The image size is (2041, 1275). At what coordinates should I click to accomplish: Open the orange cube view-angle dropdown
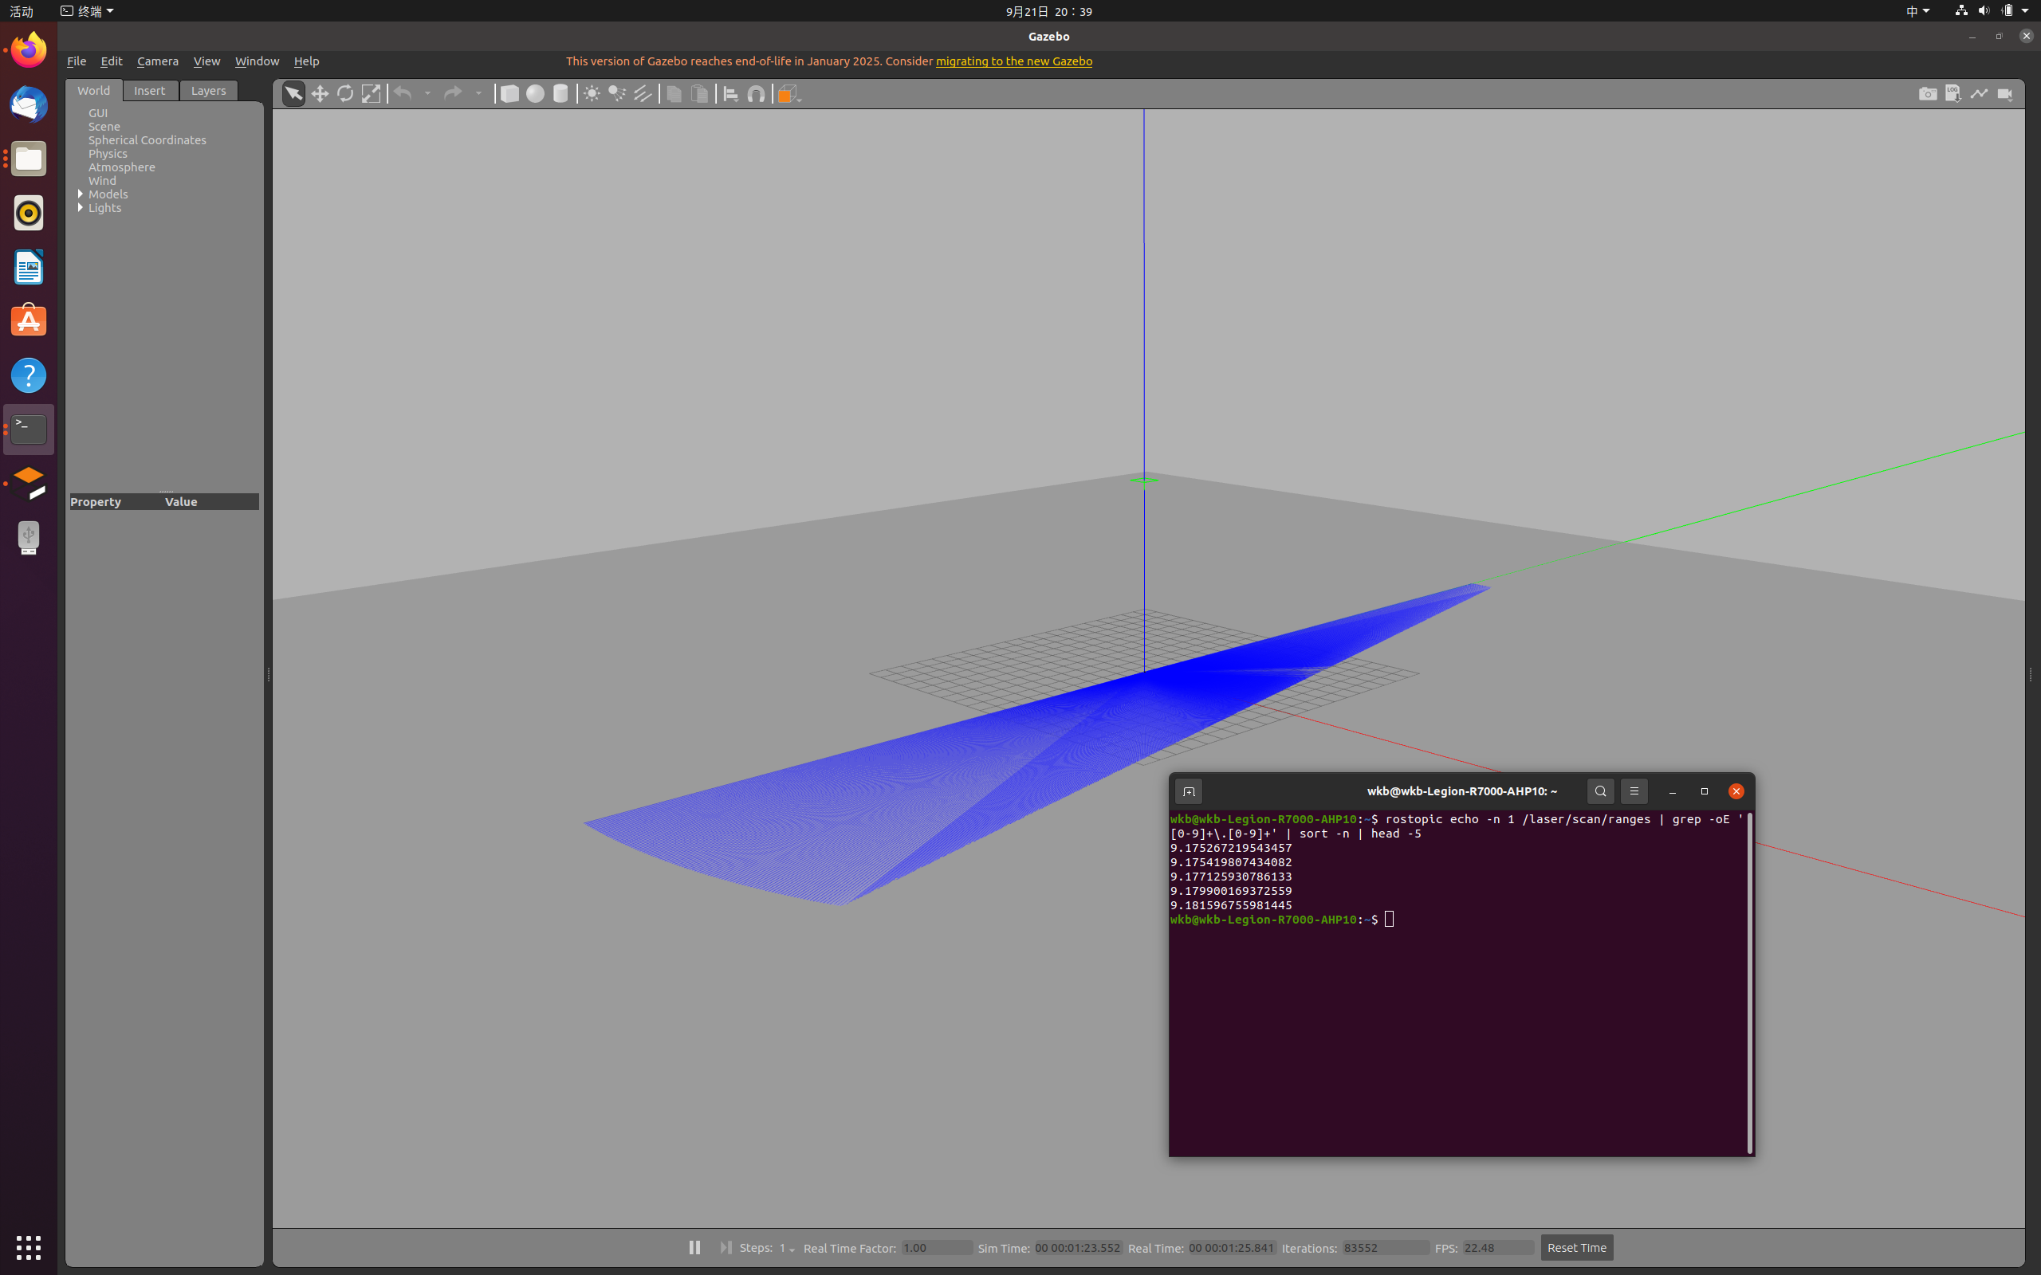(x=788, y=93)
